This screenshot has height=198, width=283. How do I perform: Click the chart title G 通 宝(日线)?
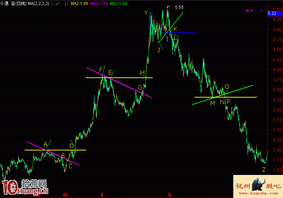pyautogui.click(x=13, y=4)
